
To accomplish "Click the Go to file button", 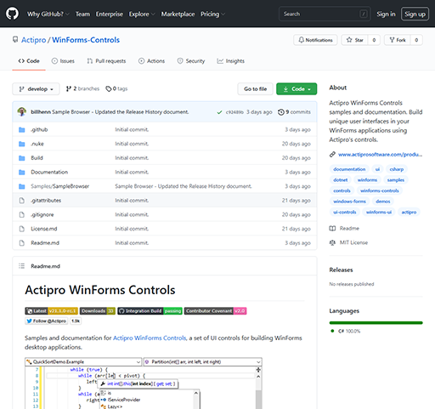I will tap(255, 89).
